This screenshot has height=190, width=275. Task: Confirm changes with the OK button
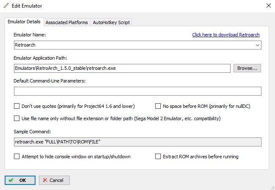click(20, 180)
